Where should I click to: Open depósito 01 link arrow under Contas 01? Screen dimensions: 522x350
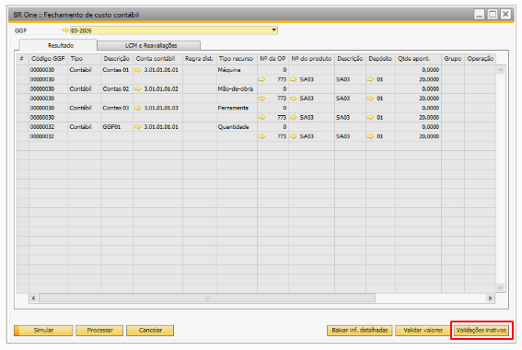click(370, 79)
